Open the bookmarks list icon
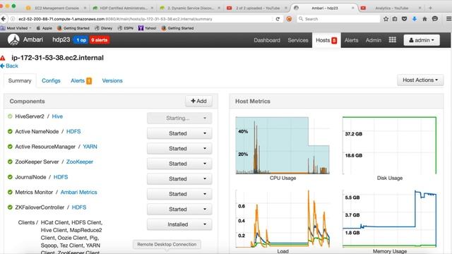Viewport: 452px width, 254px height. (x=395, y=19)
